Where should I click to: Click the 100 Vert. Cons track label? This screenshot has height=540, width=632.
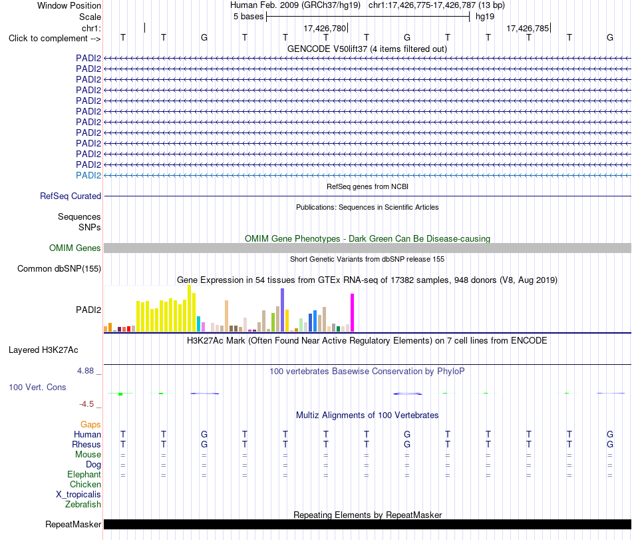click(x=37, y=387)
